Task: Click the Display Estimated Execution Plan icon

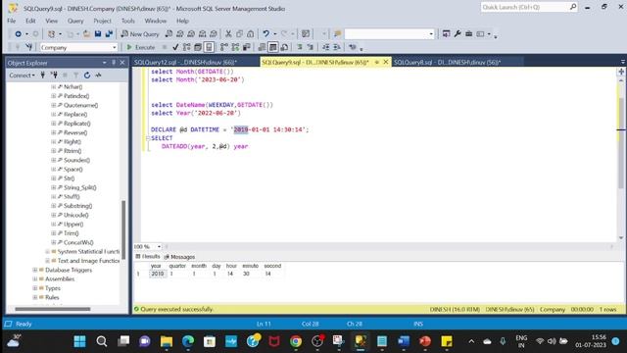Action: coord(187,47)
